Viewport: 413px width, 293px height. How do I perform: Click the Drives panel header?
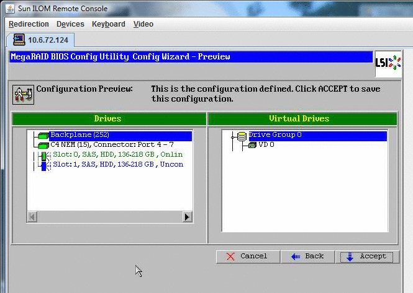click(109, 119)
